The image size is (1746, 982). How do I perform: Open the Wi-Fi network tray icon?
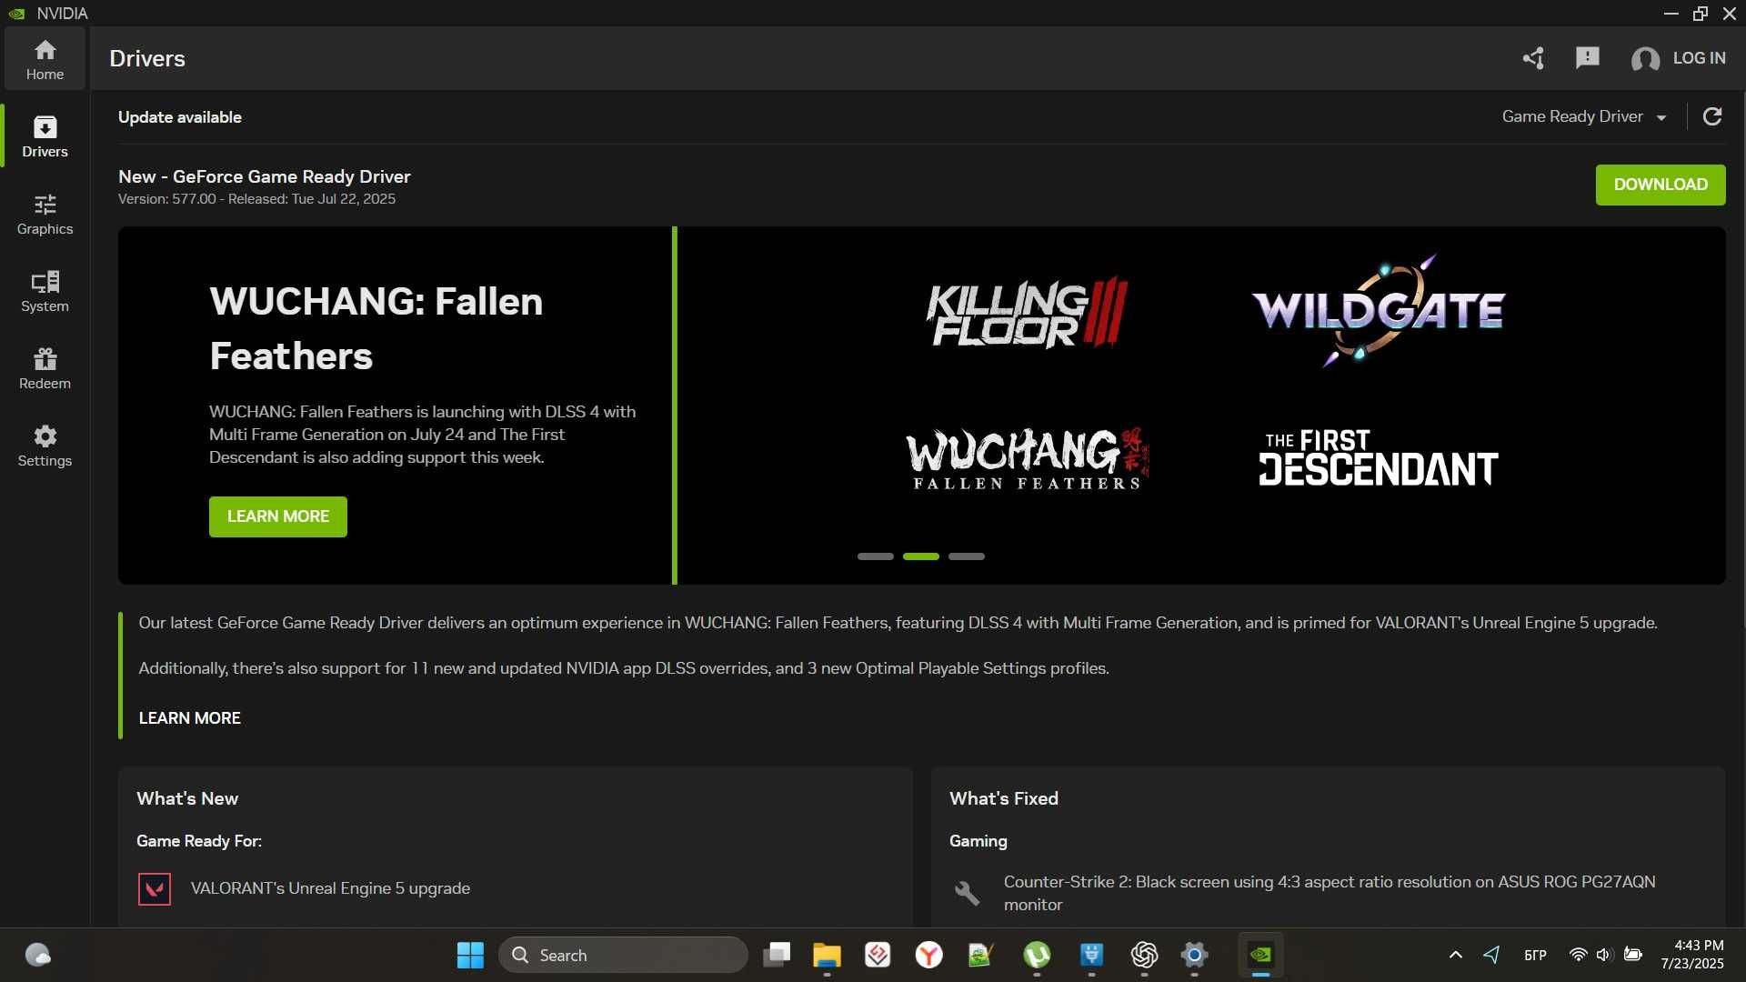click(1578, 955)
